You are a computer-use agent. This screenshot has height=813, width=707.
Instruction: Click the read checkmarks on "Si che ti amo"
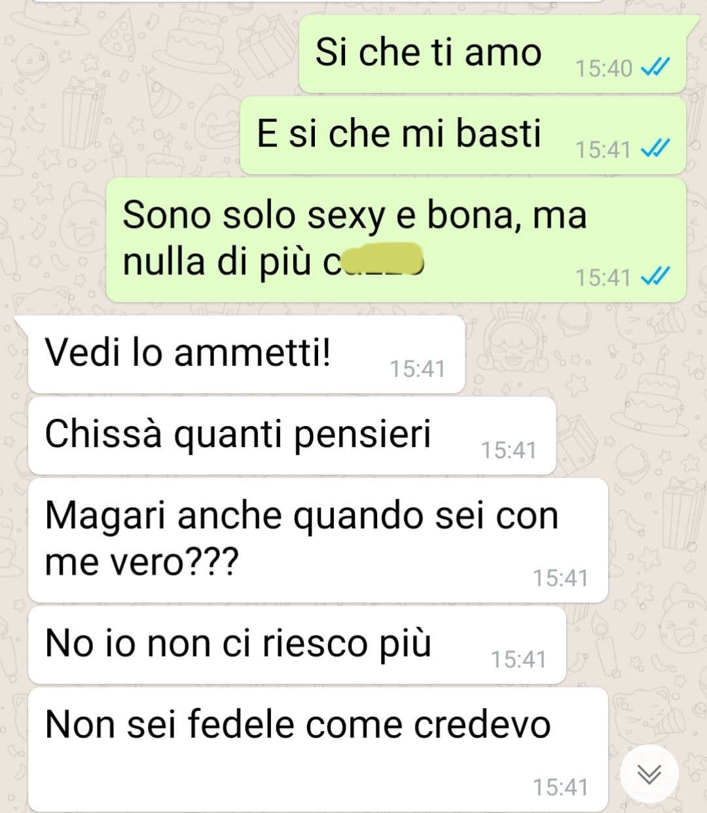point(653,67)
